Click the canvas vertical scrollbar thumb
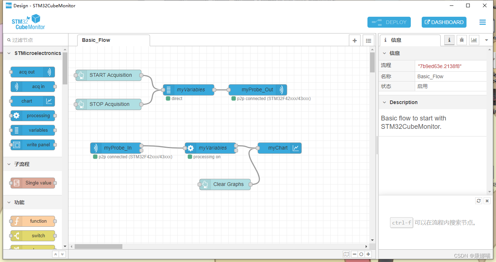This screenshot has height=262, width=496. [x=372, y=62]
